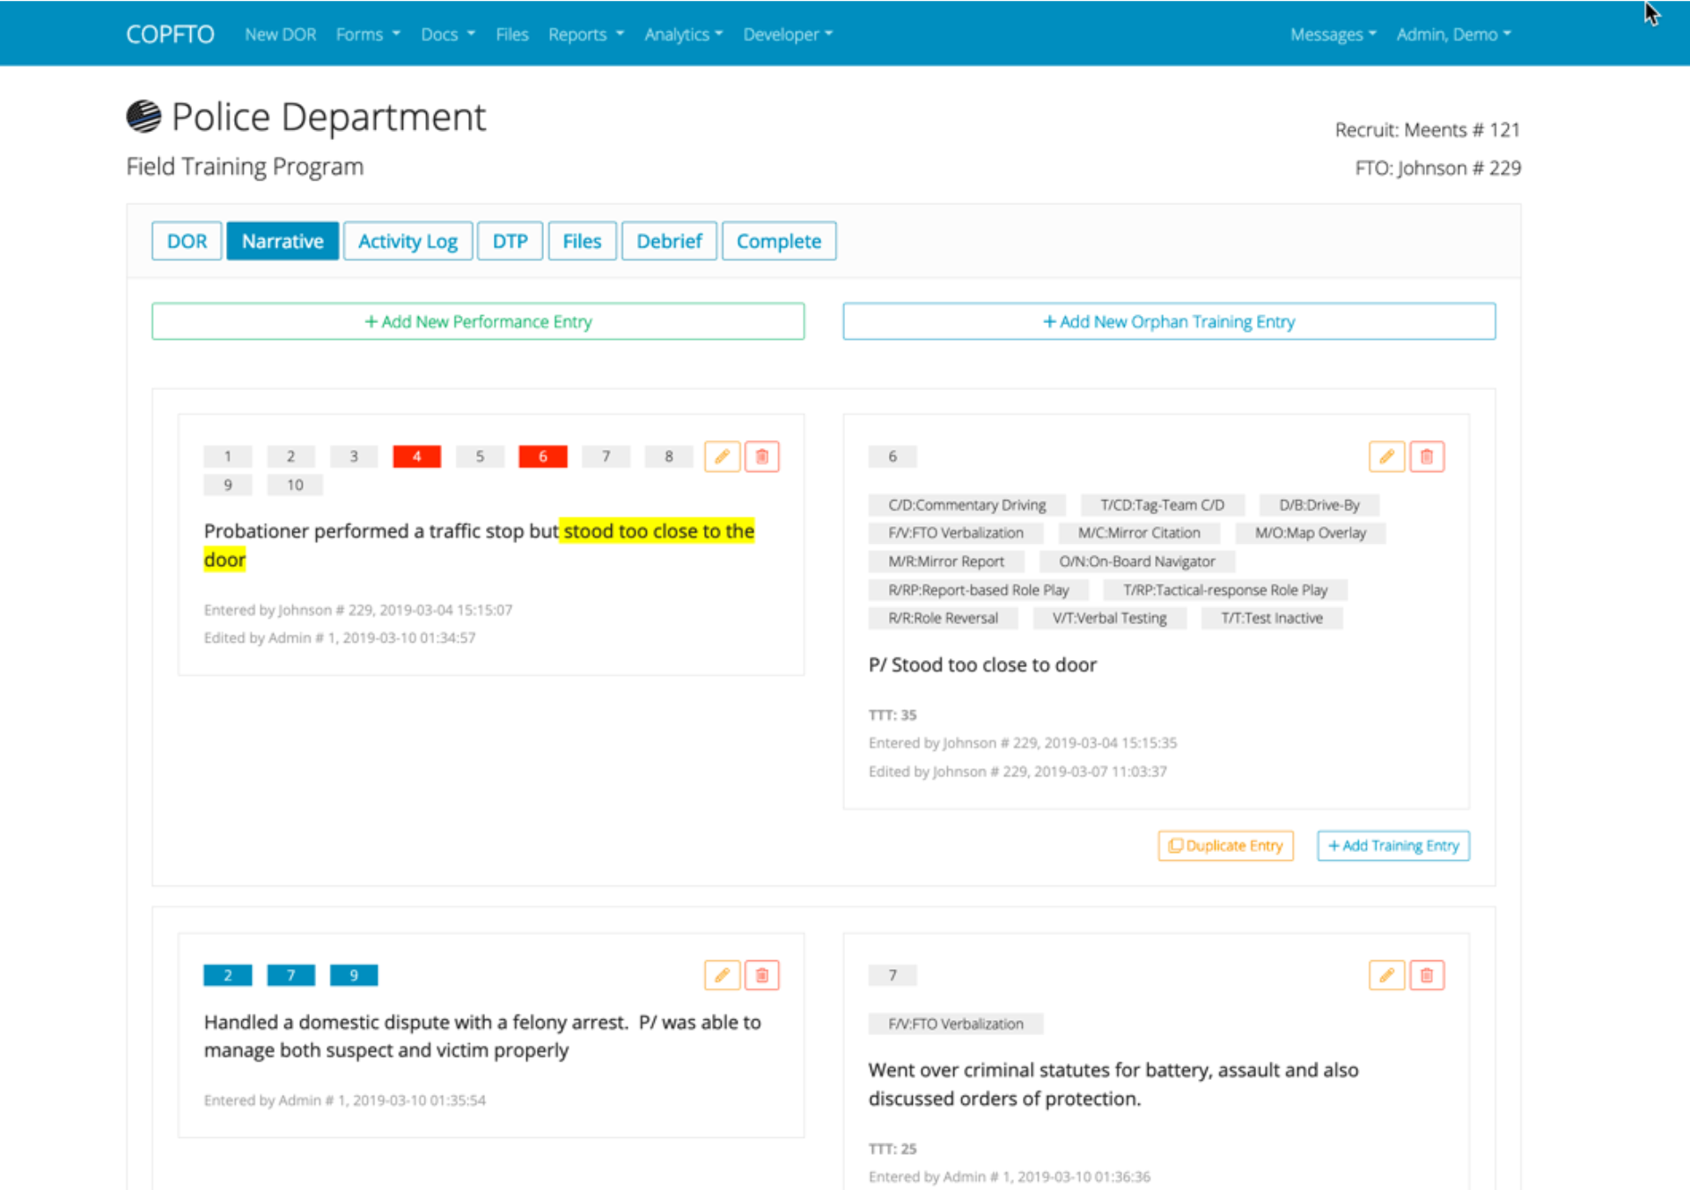This screenshot has width=1690, height=1190.
Task: Edit the criminal statutes training entry
Action: [1386, 974]
